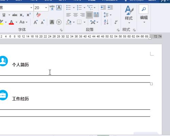The width and height of the screenshot is (170, 136).
Task: Click the paragraph shading bucket
Action: pos(69,22)
